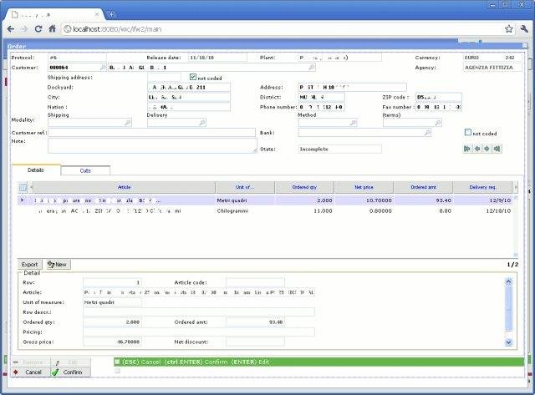Open the Method lookup magnifier
The image size is (535, 395).
[353, 123]
